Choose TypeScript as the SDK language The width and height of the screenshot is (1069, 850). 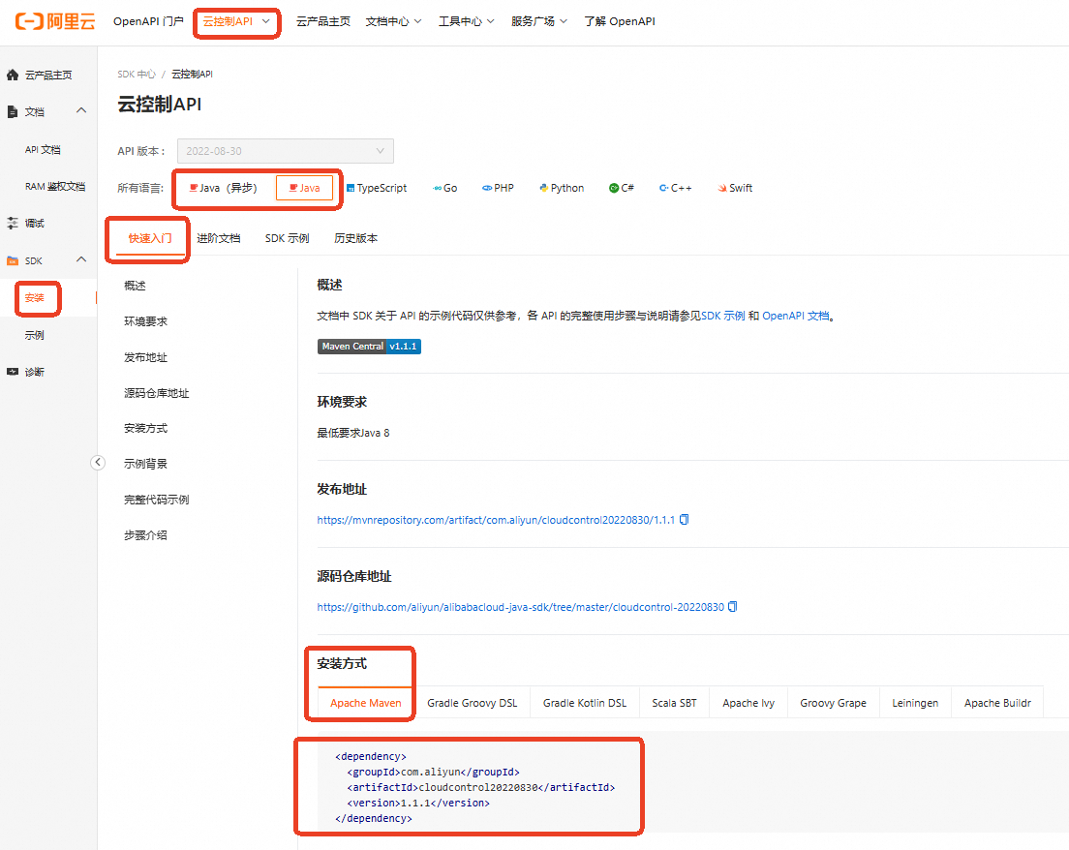(377, 188)
